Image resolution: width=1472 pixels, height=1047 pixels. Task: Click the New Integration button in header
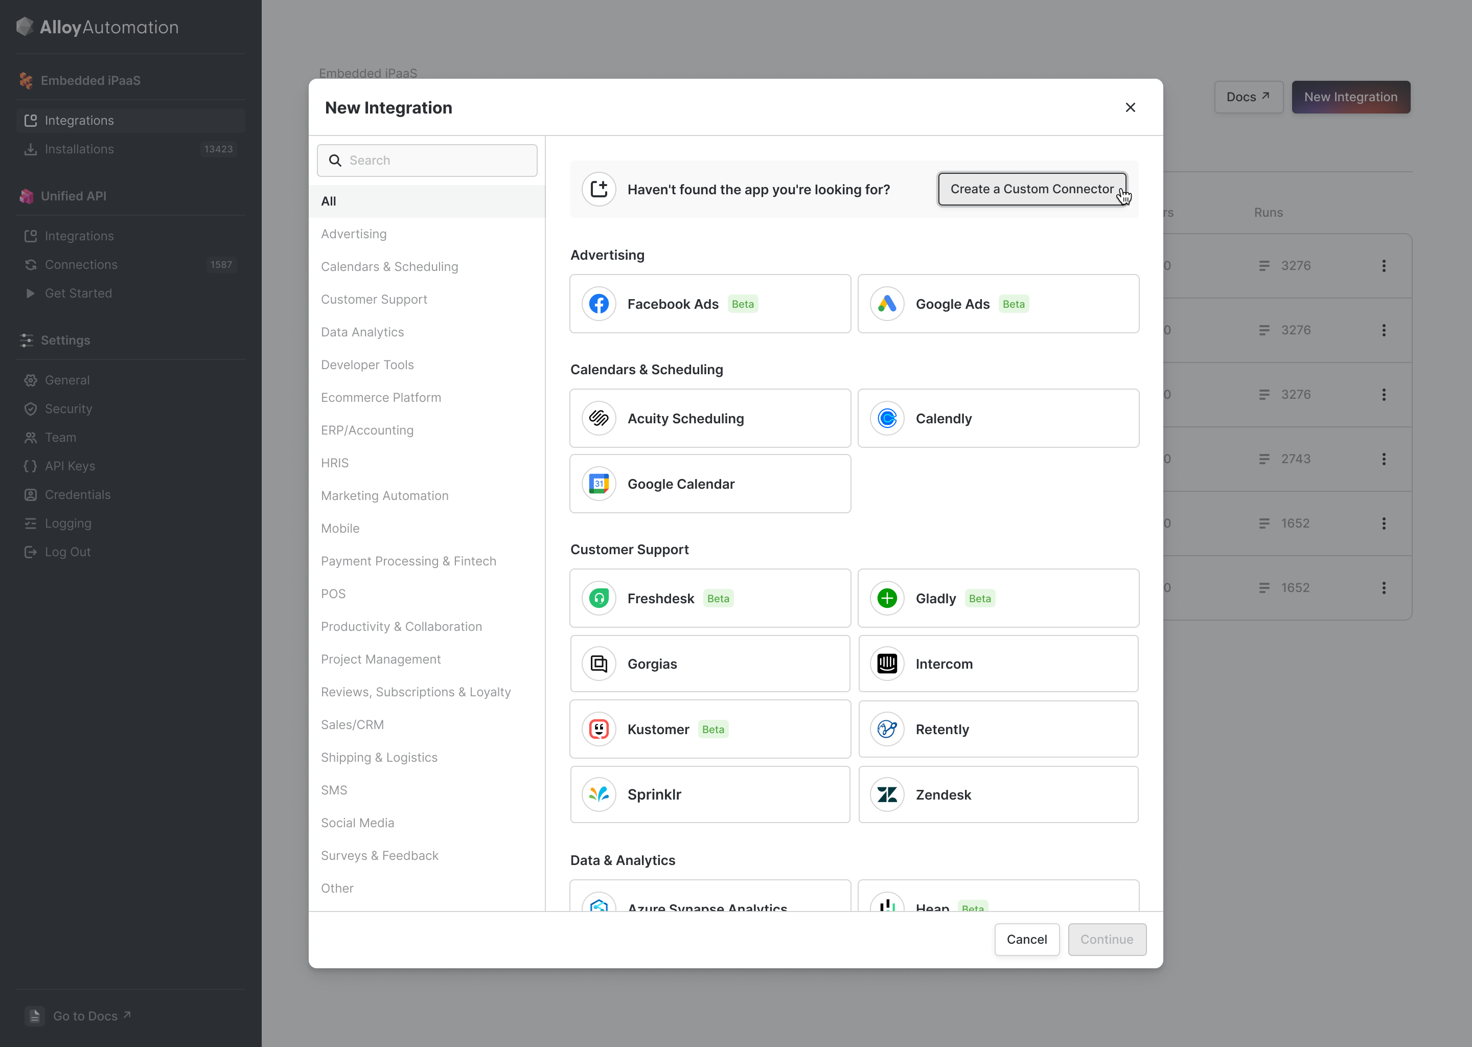click(x=1351, y=97)
